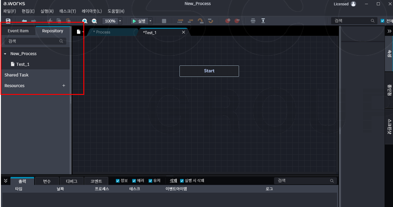The height and width of the screenshot is (207, 393).
Task: Click the copy icon in toolbar
Action: 59,21
